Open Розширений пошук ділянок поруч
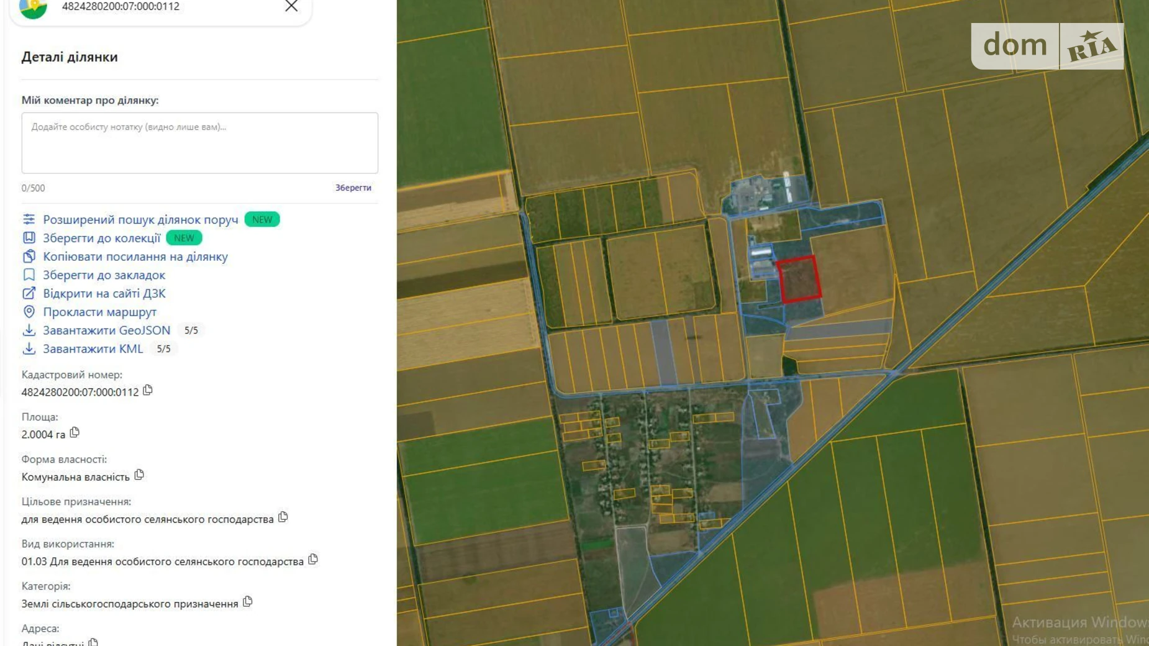The width and height of the screenshot is (1149, 646). [x=140, y=220]
